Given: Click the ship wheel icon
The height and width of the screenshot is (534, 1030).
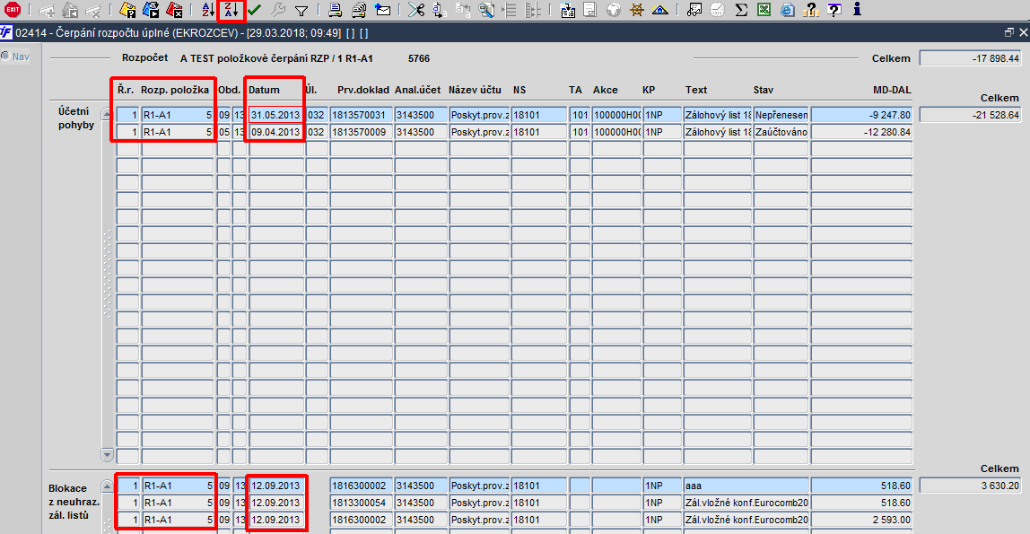Looking at the screenshot, I should click(x=636, y=10).
